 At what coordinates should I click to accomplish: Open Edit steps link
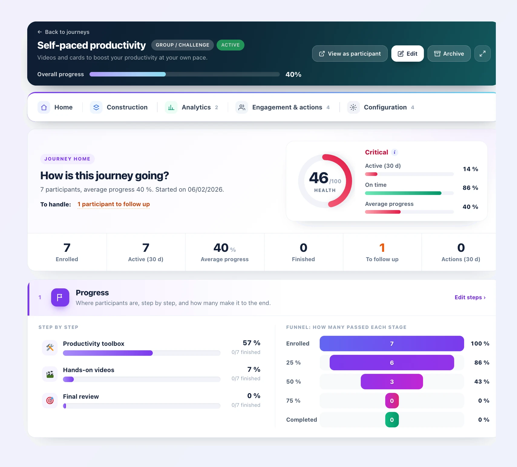470,298
